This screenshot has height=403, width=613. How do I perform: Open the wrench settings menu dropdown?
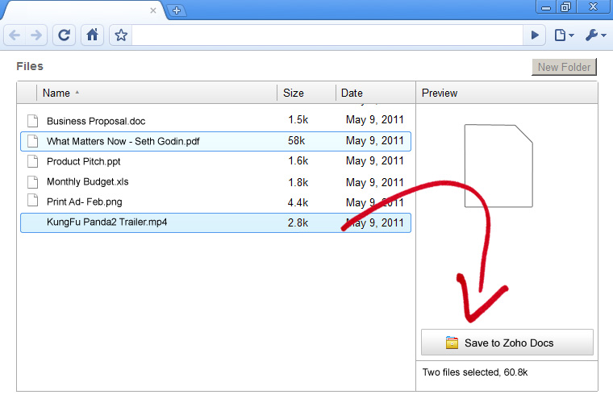594,35
